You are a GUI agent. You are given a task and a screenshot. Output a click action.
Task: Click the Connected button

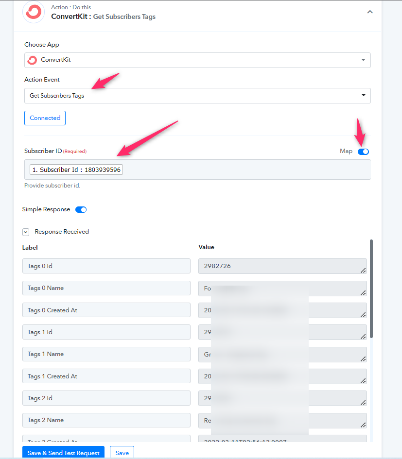(45, 118)
